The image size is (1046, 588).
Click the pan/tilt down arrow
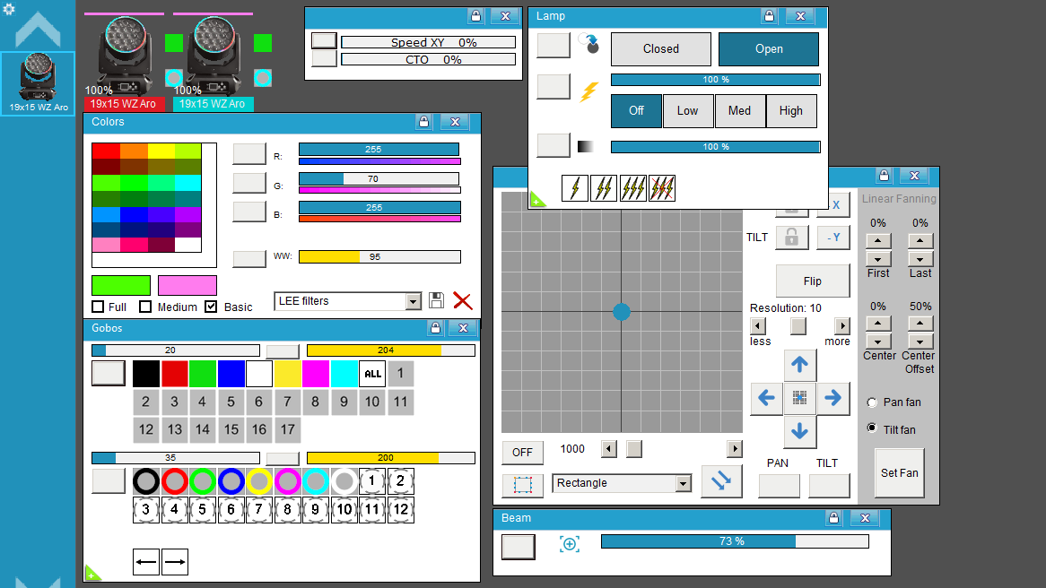(800, 431)
